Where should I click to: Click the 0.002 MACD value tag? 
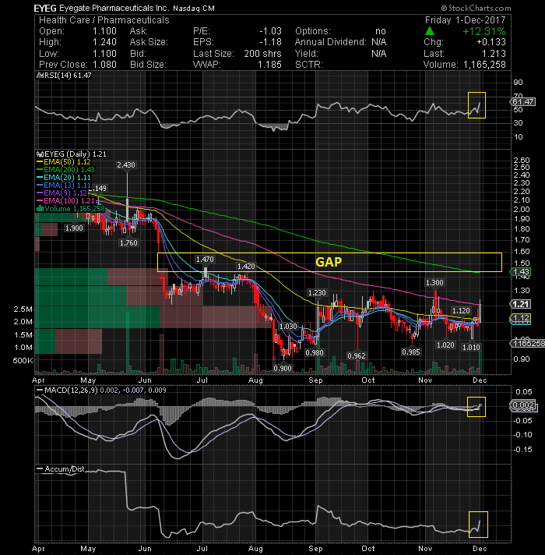pos(523,405)
